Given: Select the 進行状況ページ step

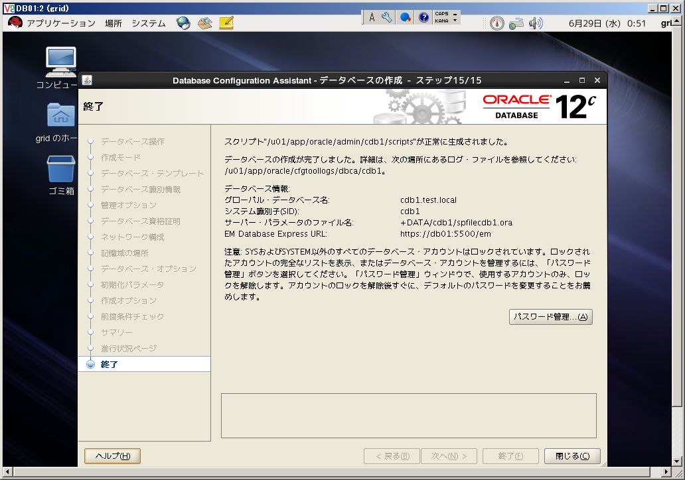Looking at the screenshot, I should (129, 349).
